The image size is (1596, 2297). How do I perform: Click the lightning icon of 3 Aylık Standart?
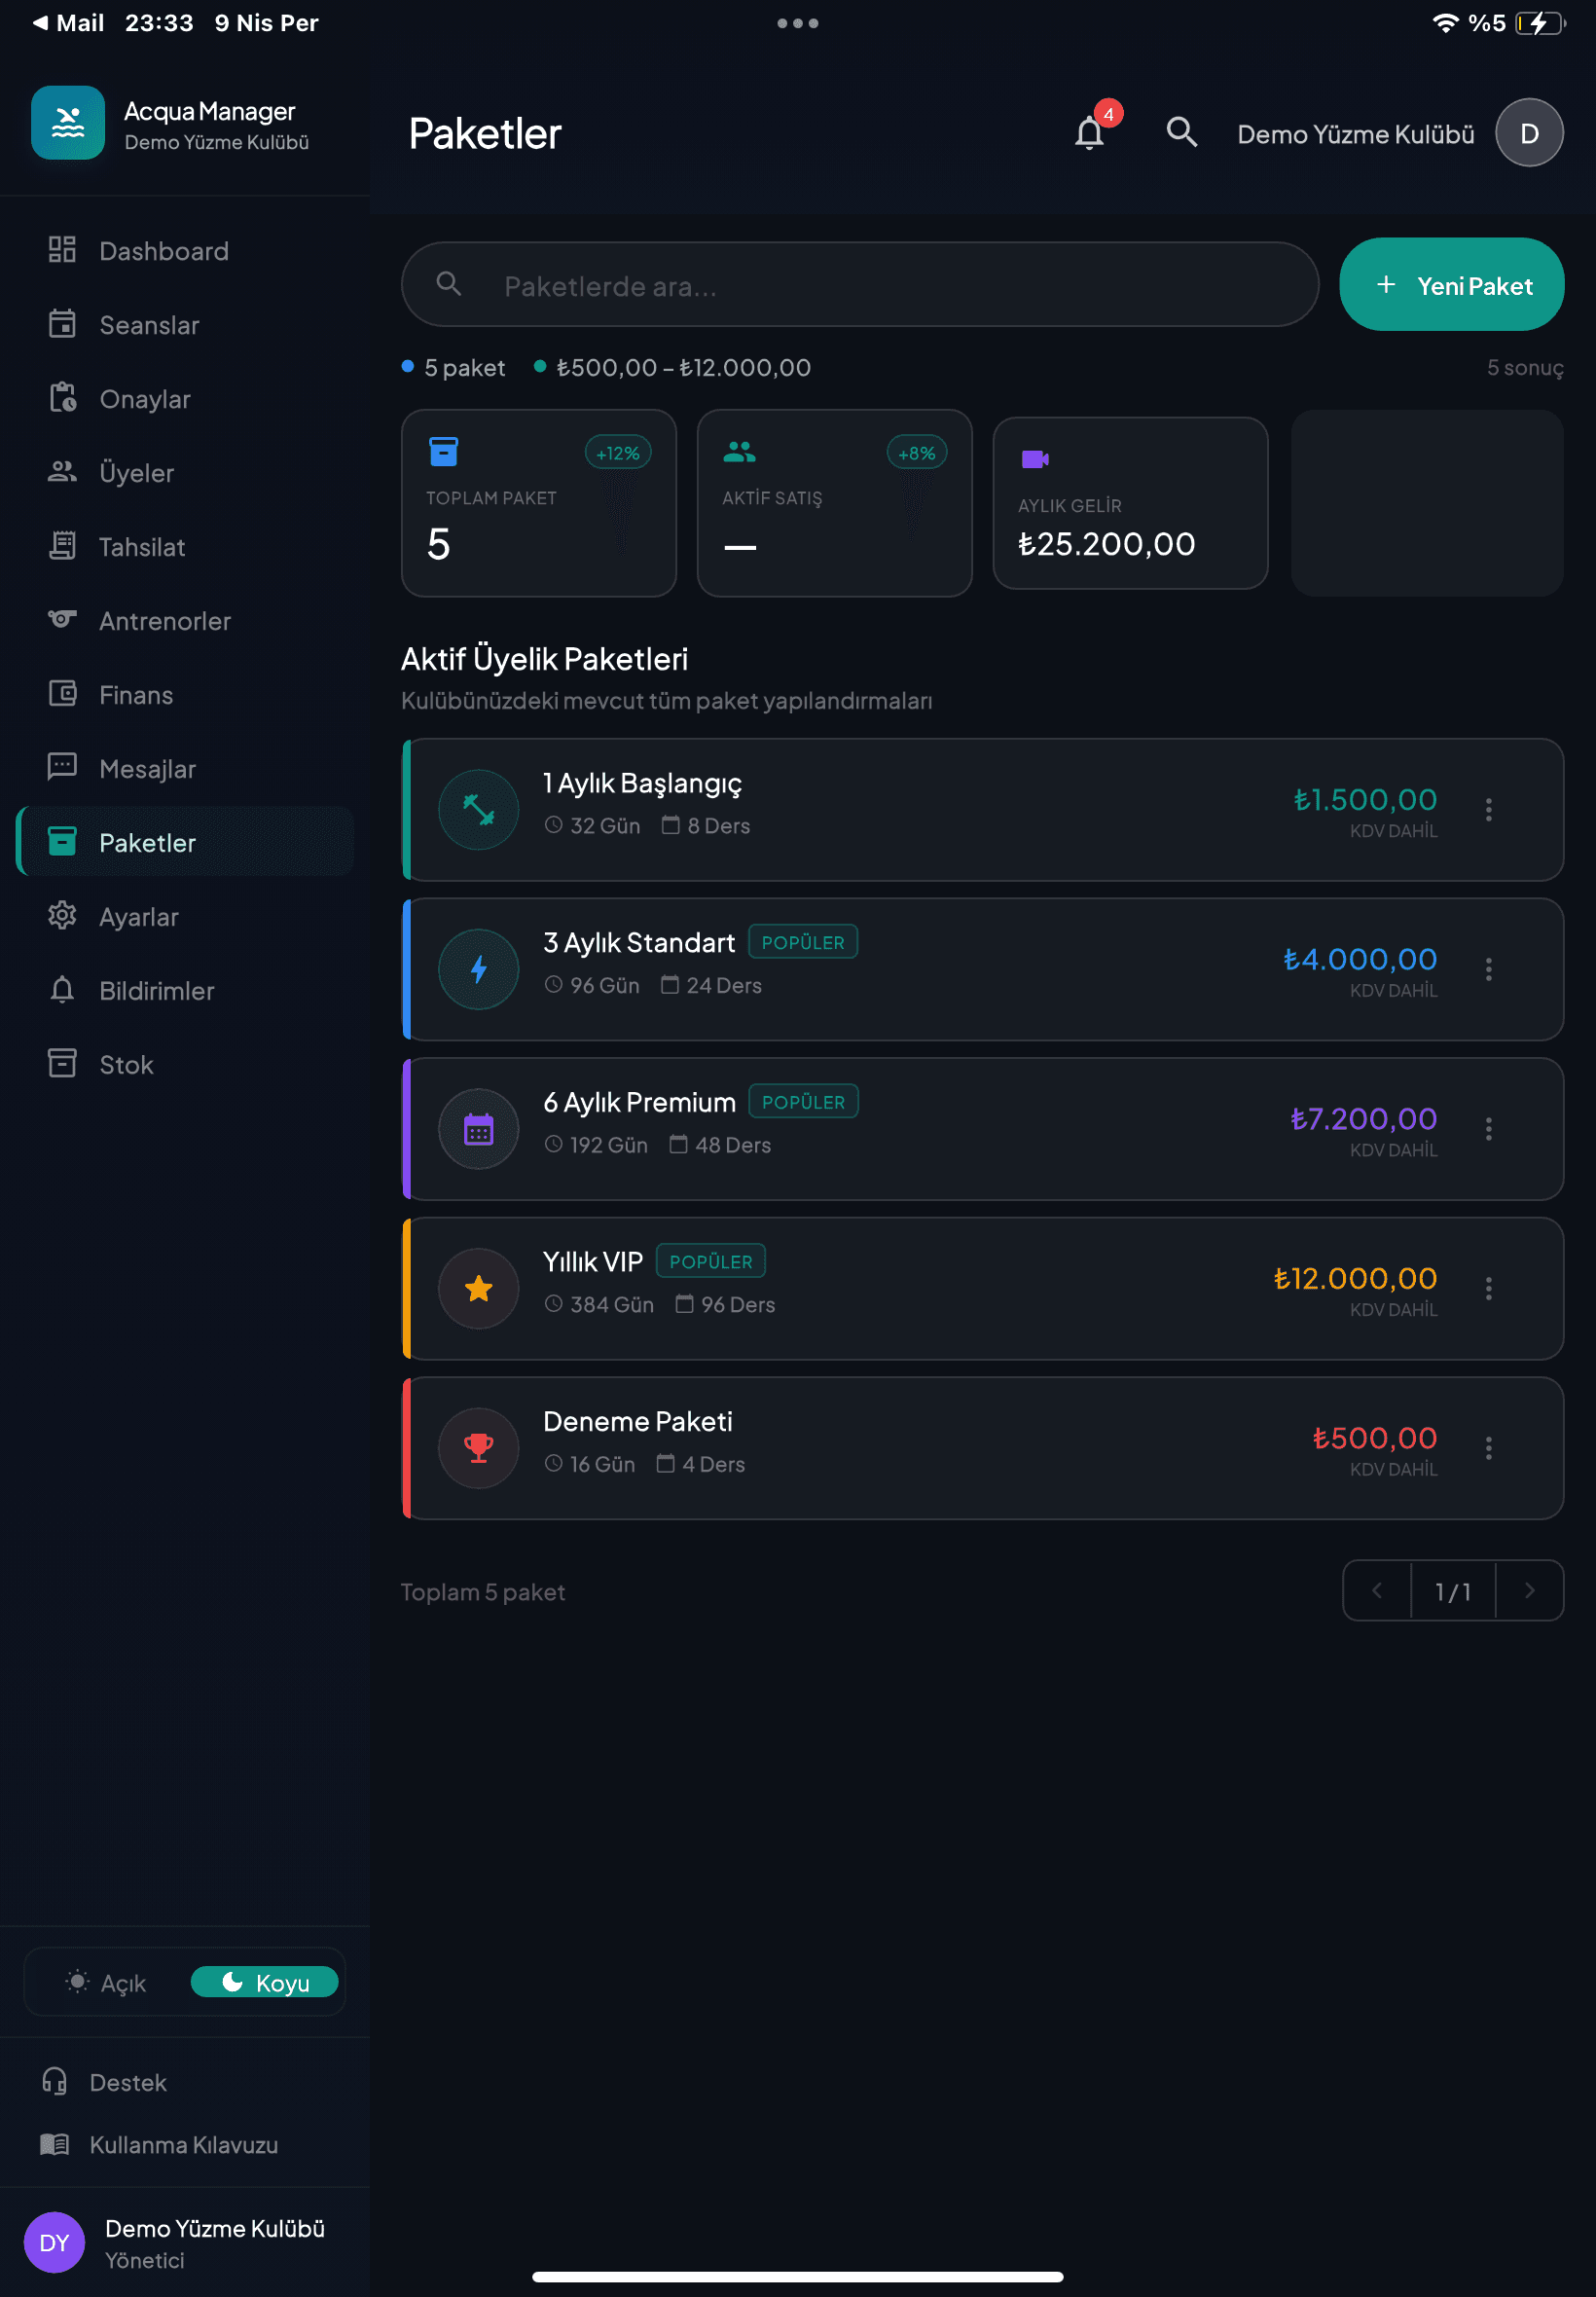coord(478,969)
